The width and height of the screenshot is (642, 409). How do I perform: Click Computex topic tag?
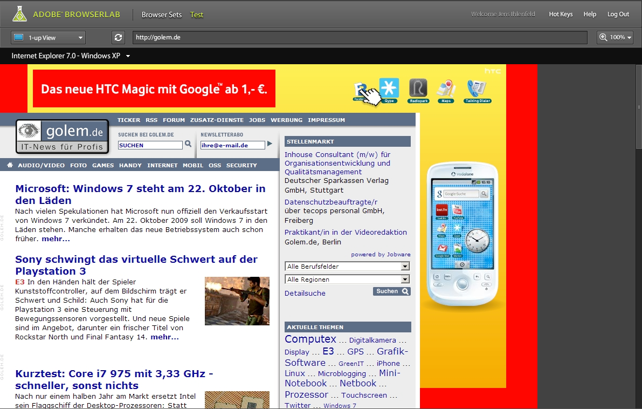tap(310, 339)
